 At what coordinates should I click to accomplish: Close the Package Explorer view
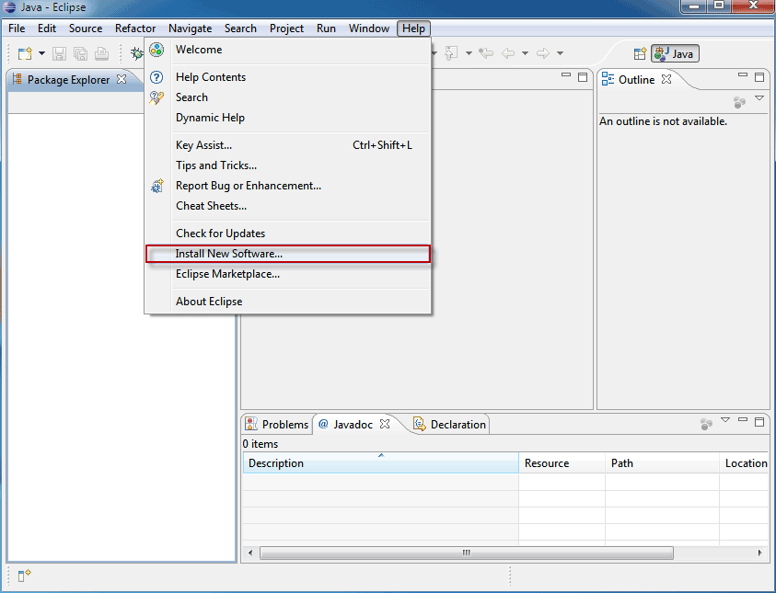[x=122, y=79]
